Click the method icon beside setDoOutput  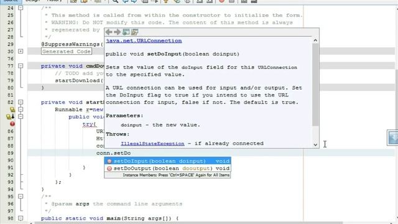(109, 169)
